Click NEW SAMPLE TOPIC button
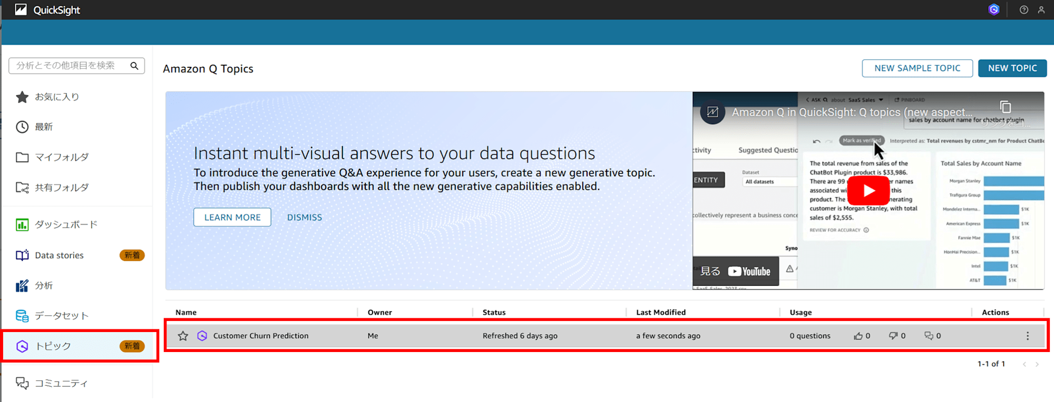Screen dimensions: 1054x402 pos(918,68)
